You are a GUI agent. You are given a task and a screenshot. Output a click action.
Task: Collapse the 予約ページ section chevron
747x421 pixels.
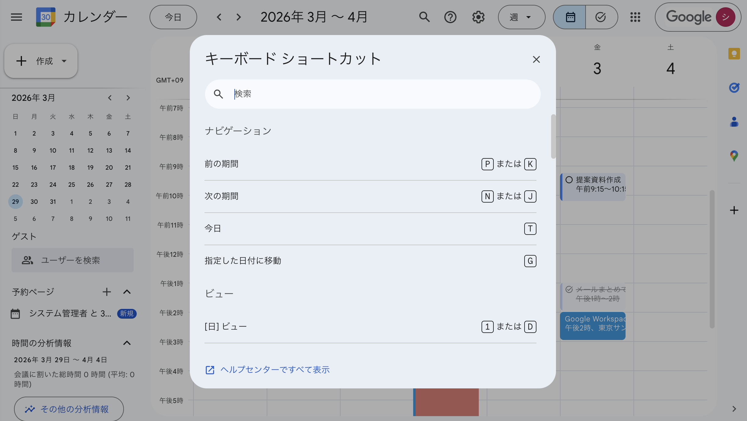coord(127,292)
